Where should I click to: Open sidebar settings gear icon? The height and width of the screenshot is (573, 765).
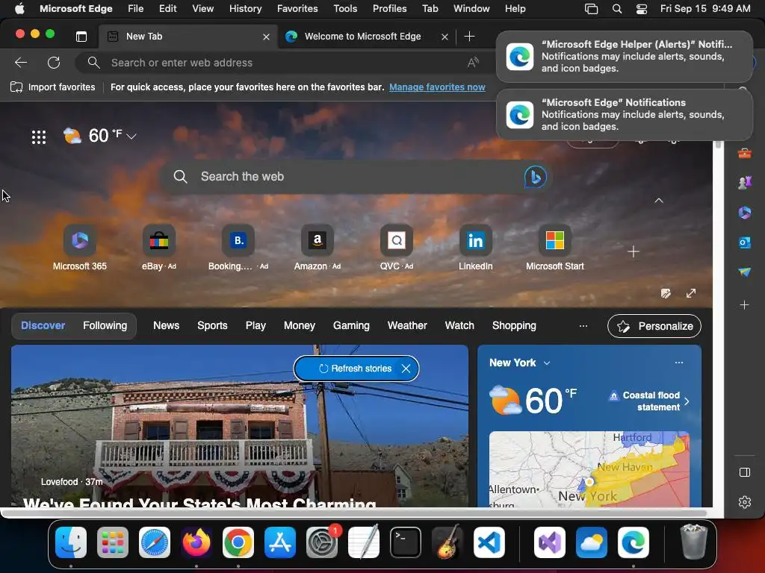click(745, 502)
